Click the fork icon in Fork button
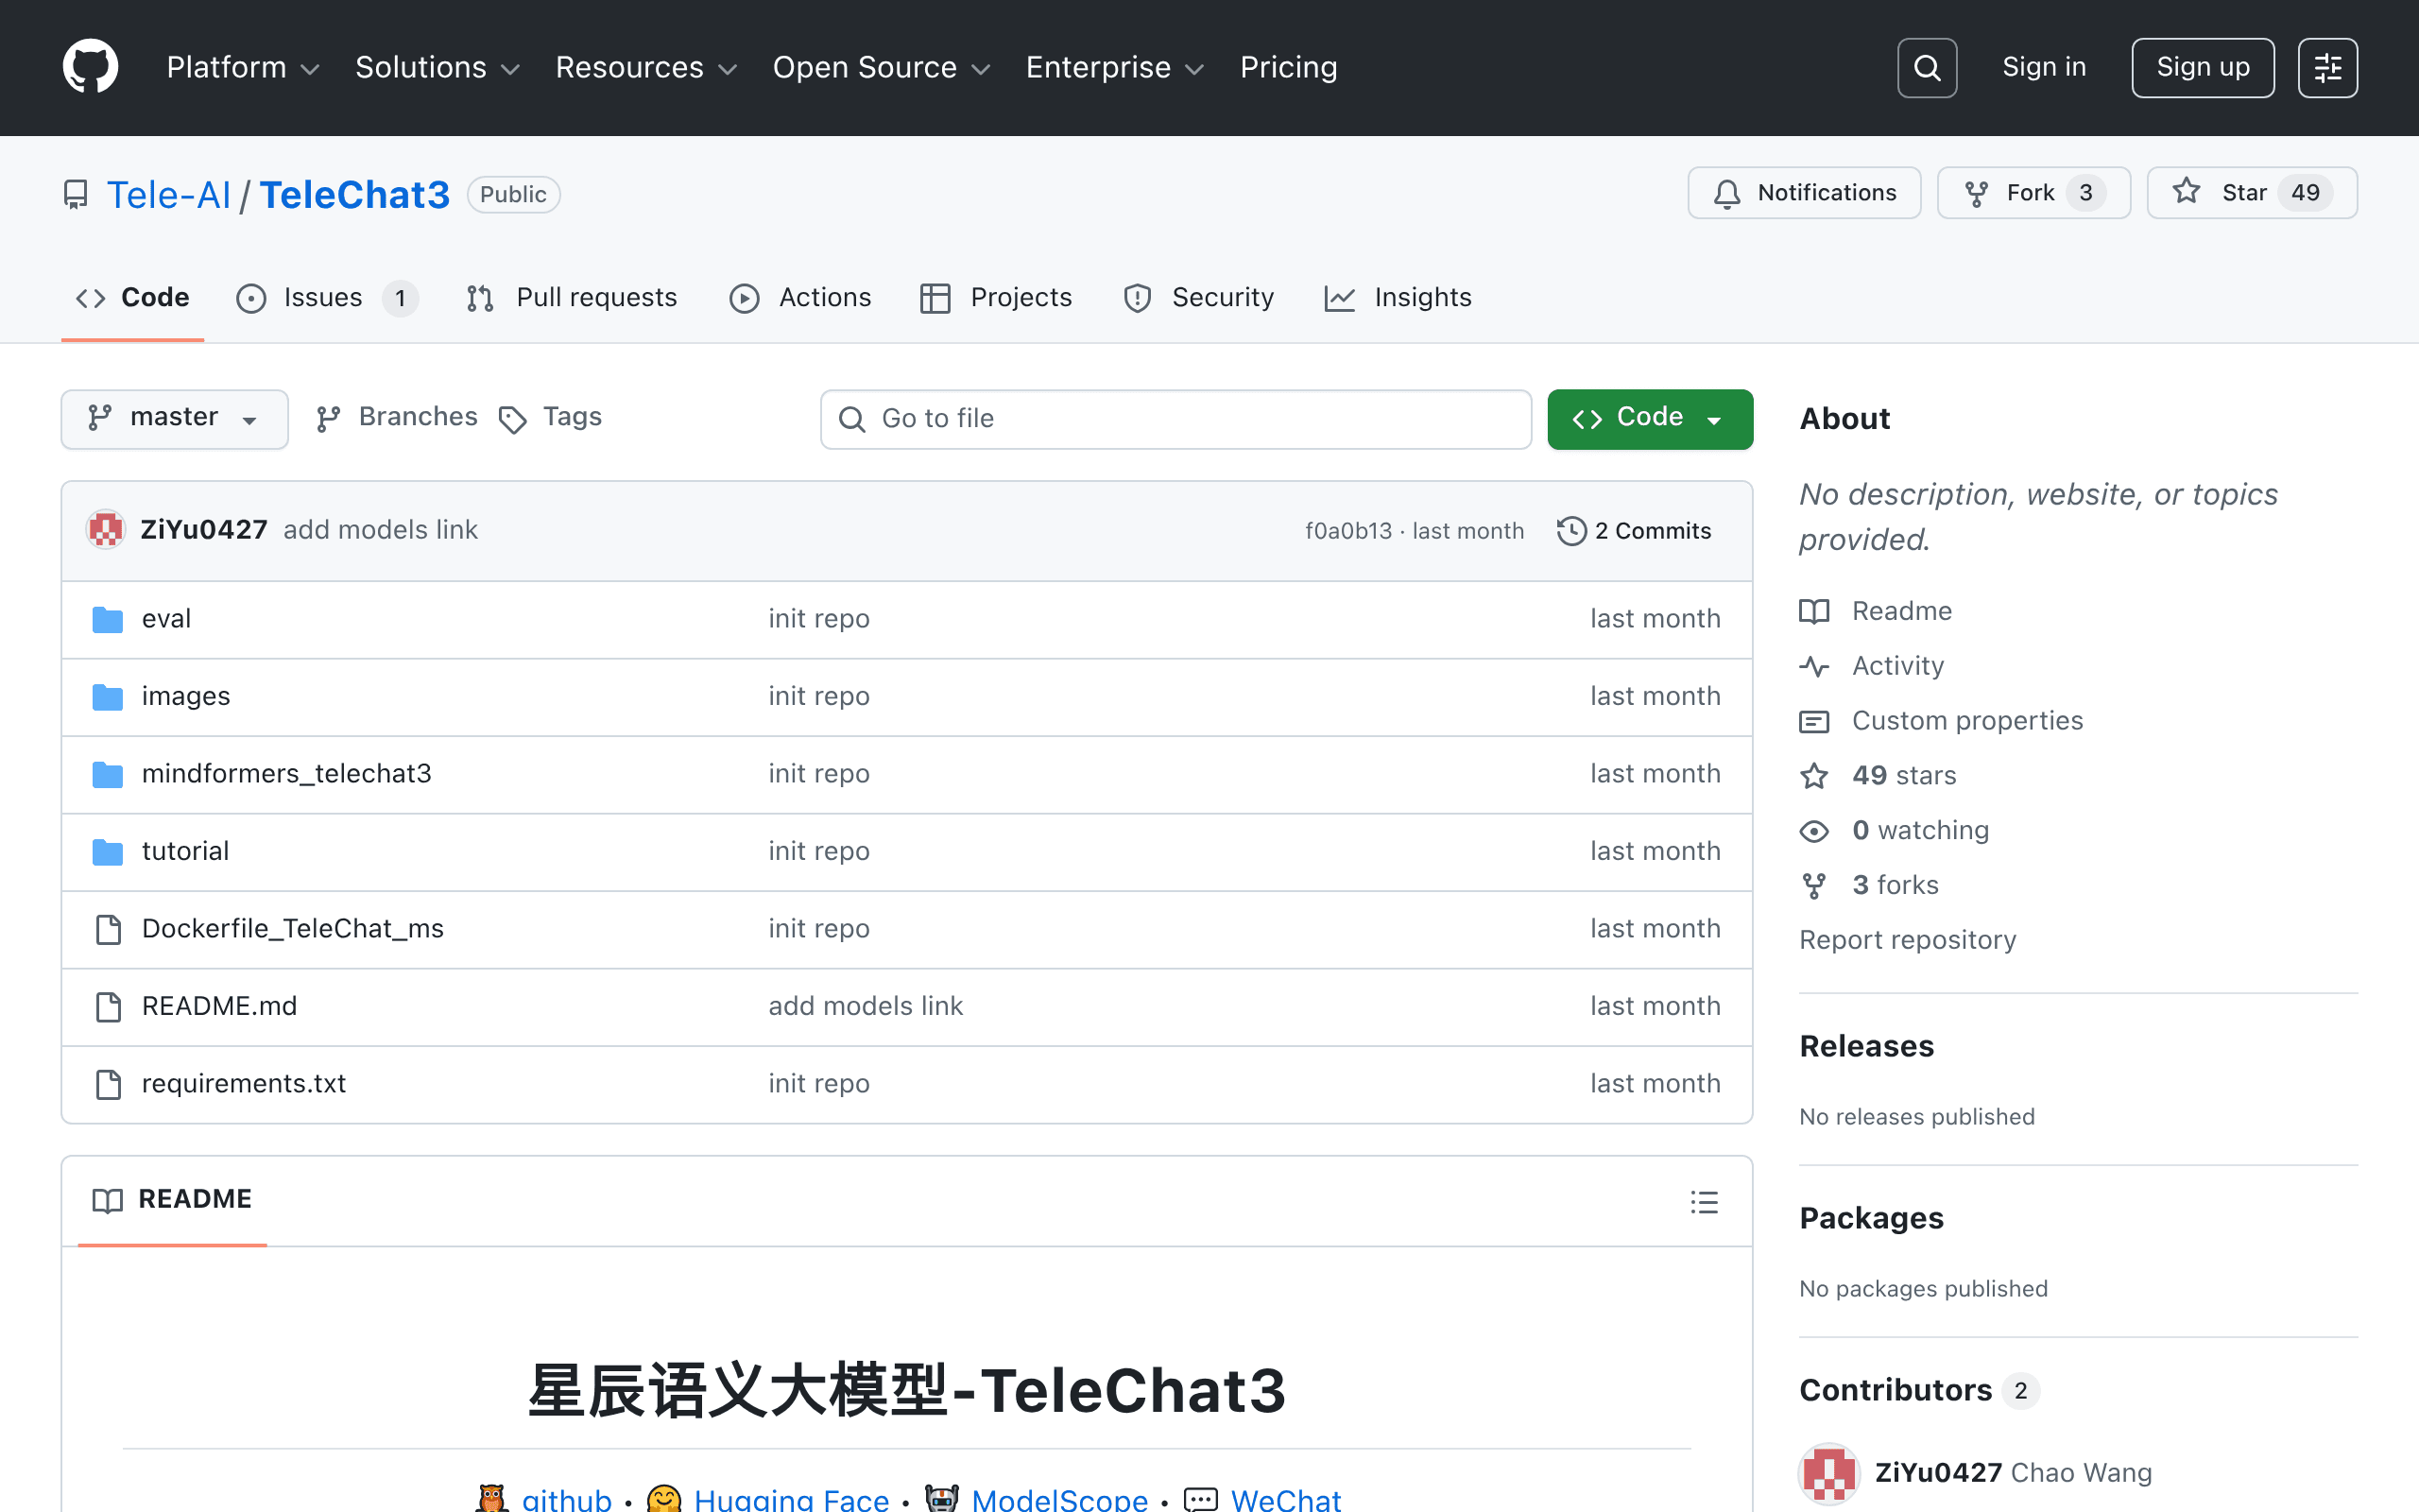 pos(1975,193)
